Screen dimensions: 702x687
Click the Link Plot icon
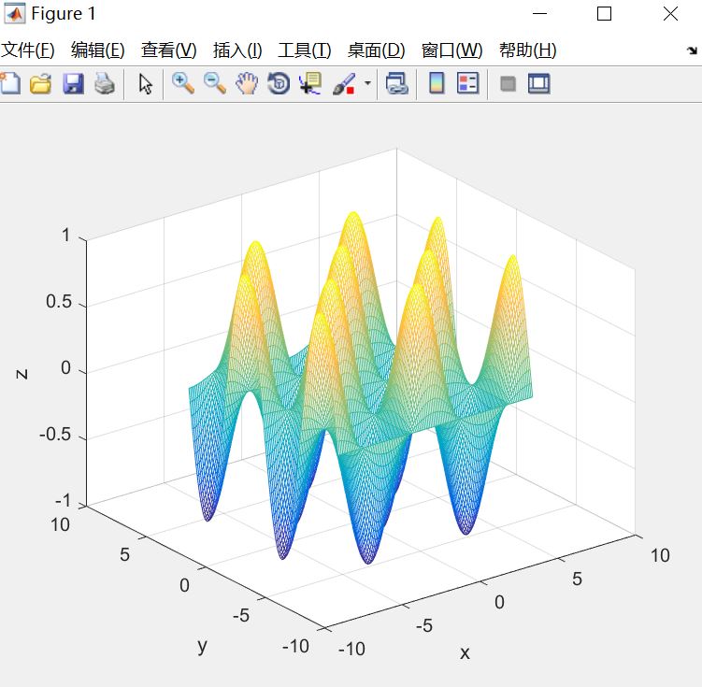point(396,84)
